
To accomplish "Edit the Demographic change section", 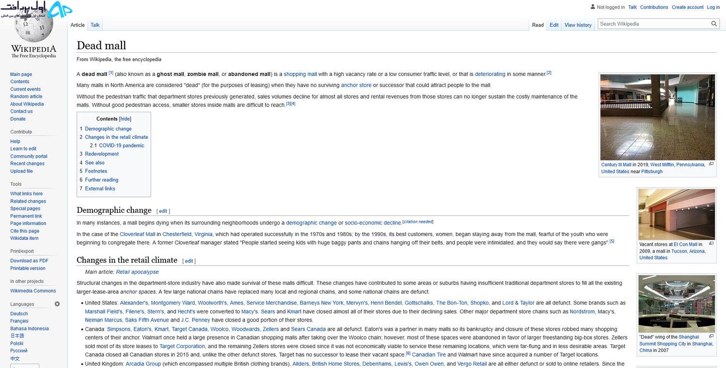I will (163, 211).
